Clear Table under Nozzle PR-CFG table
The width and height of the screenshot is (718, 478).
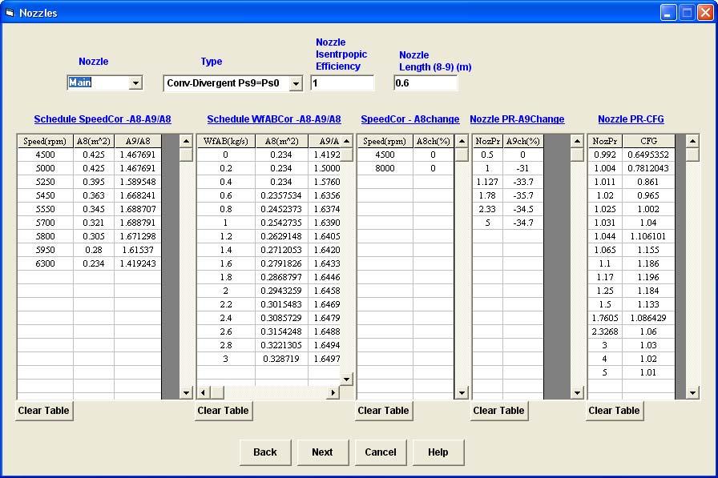(615, 411)
